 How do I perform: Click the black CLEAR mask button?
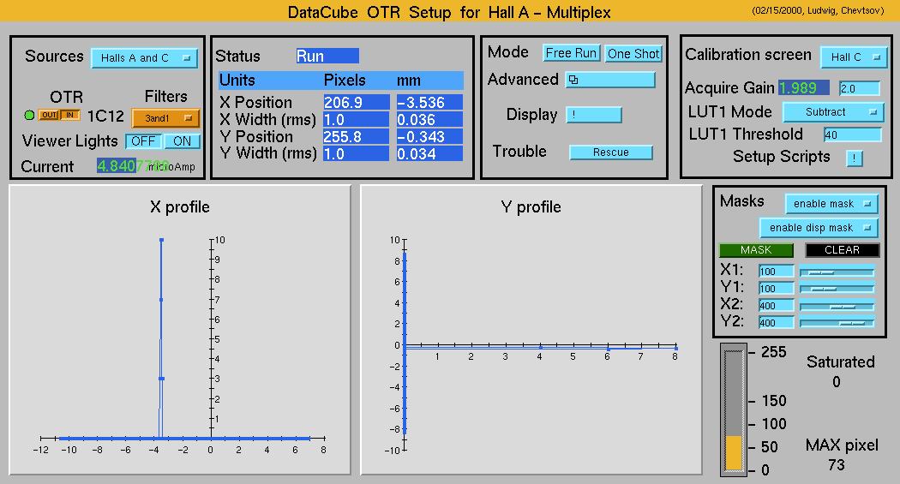click(x=842, y=250)
